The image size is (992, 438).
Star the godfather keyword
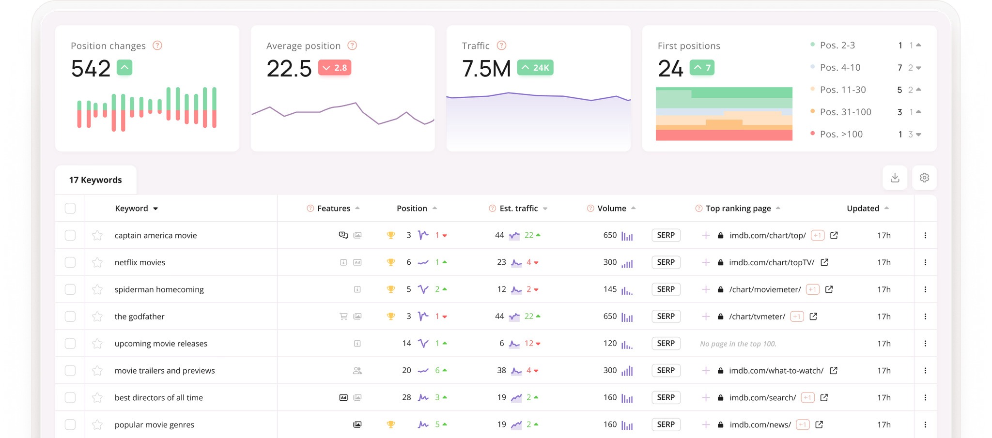tap(97, 317)
